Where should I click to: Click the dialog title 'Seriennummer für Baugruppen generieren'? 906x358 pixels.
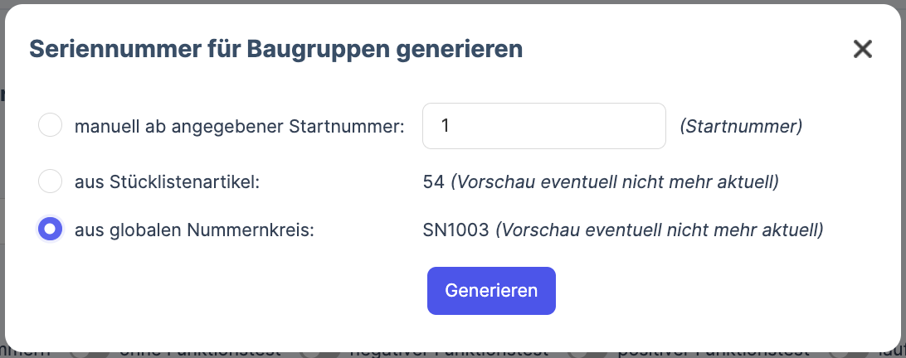pyautogui.click(x=275, y=50)
